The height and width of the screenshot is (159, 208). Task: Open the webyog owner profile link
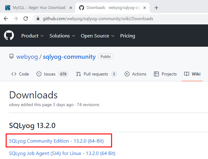(x=27, y=57)
